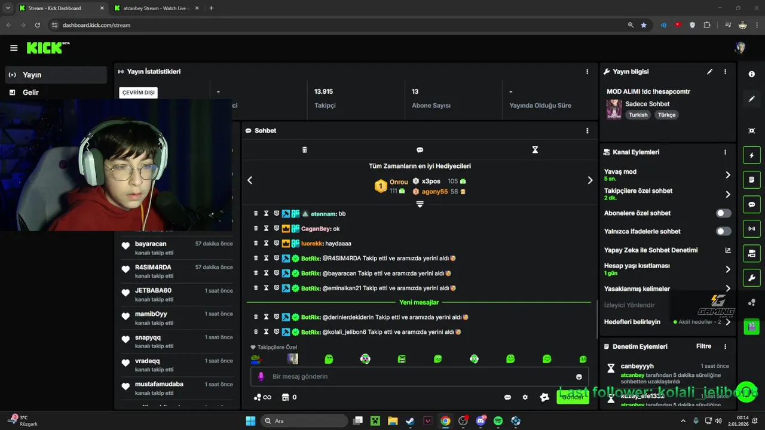
Task: Switch to hourglass tab in chat header
Action: [x=535, y=150]
